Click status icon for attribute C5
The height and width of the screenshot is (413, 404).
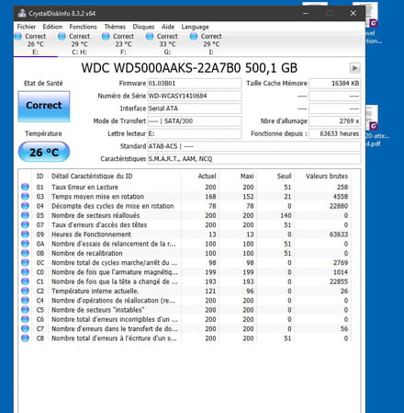click(25, 310)
